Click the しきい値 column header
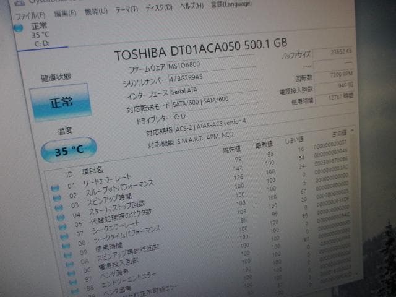The height and width of the screenshot is (297, 396). pyautogui.click(x=294, y=140)
